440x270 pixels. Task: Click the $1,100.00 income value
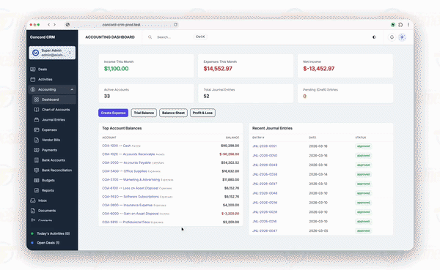pyautogui.click(x=116, y=69)
